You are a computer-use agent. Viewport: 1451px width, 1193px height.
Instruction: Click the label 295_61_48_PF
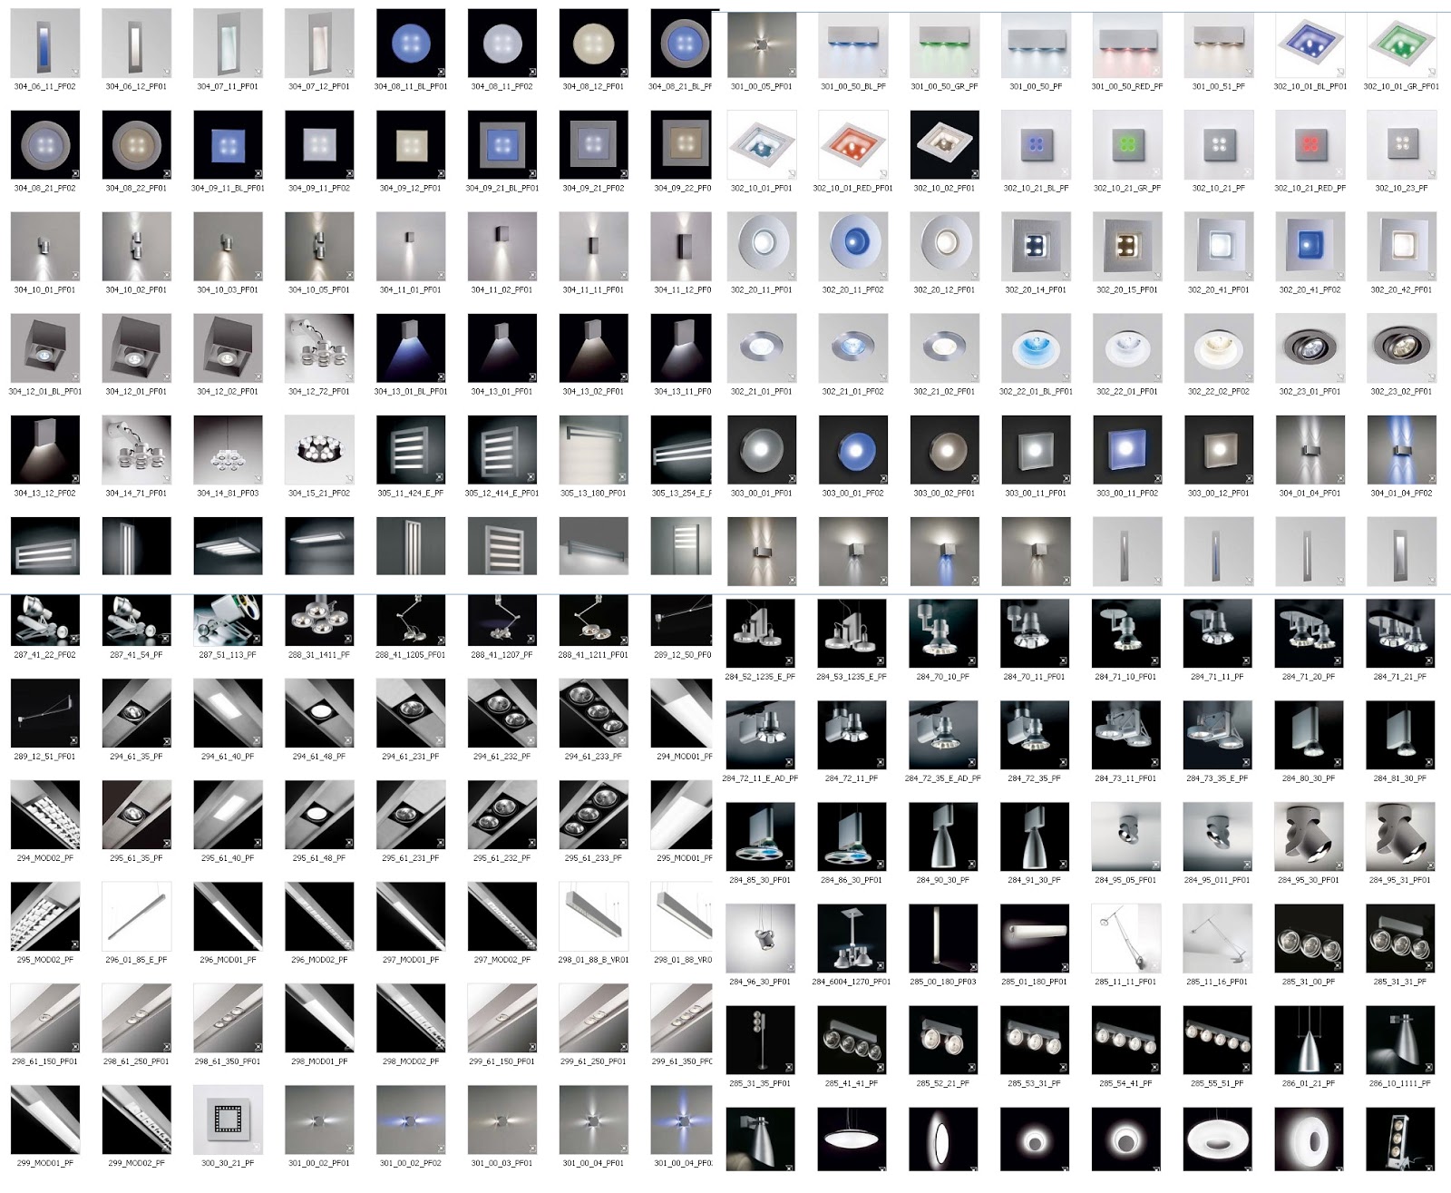tap(319, 858)
